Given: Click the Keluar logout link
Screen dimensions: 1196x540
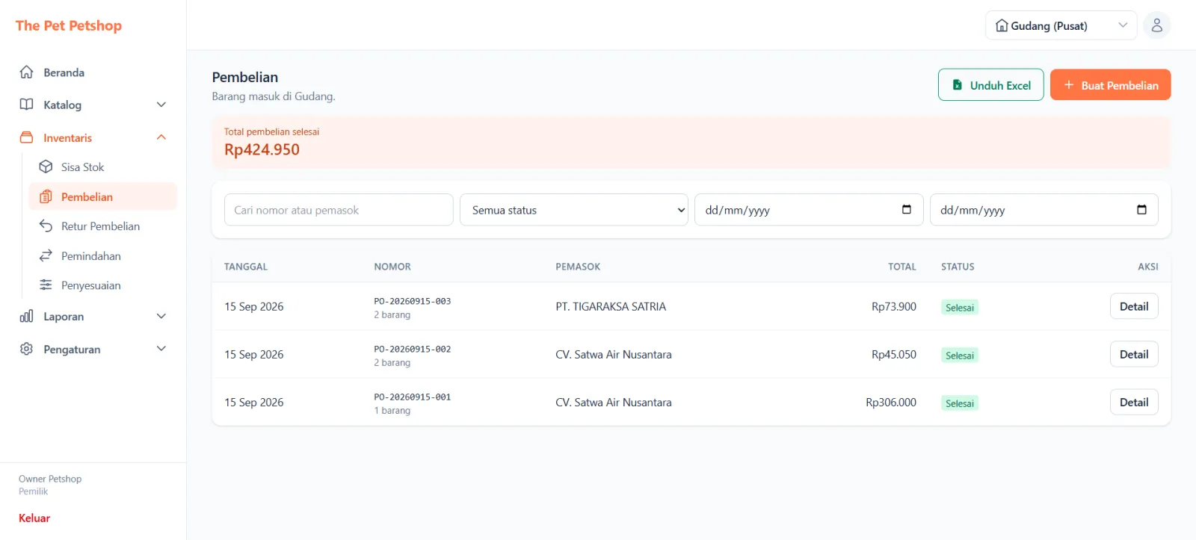Looking at the screenshot, I should pos(34,518).
